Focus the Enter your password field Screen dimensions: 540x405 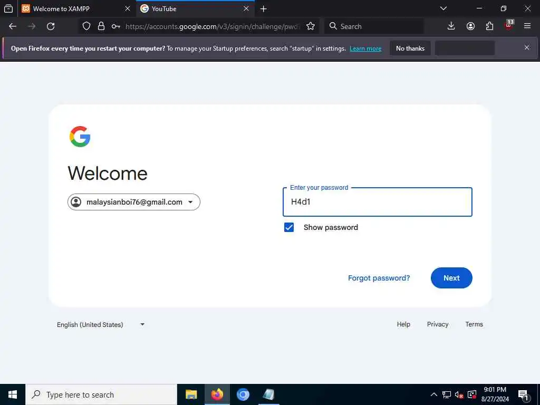coord(378,202)
